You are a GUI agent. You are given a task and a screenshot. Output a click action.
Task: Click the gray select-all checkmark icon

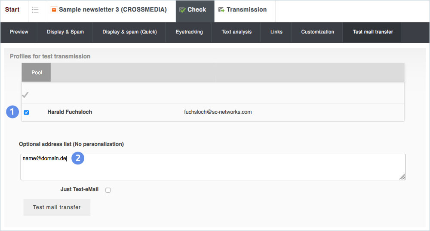click(x=25, y=95)
